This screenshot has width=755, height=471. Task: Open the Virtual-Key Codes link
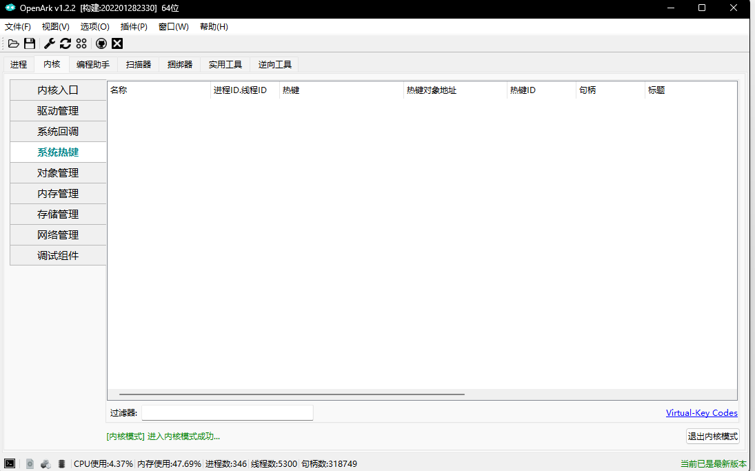701,412
